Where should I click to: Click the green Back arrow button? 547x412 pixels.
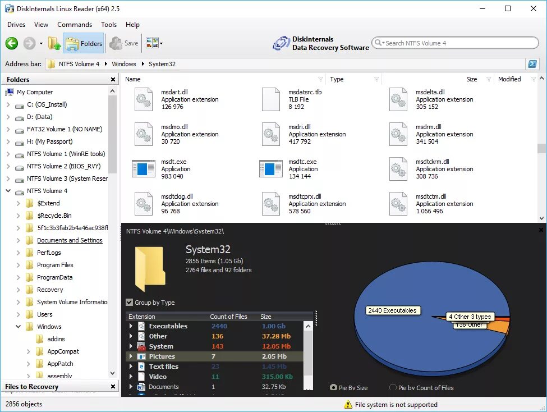tap(12, 43)
